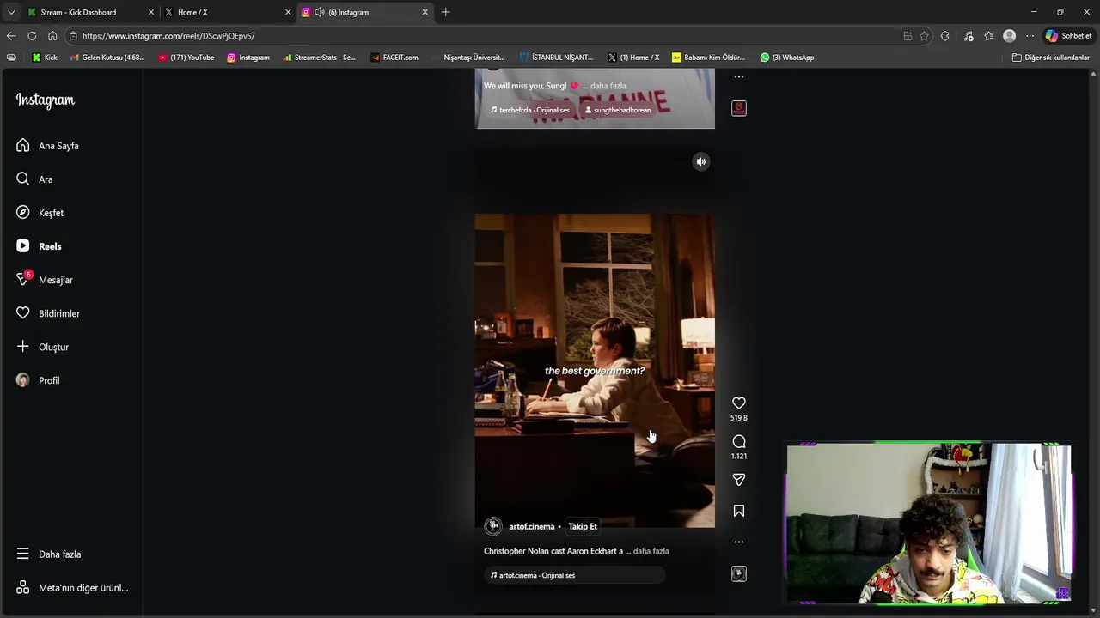The height and width of the screenshot is (618, 1100).
Task: Open more options for artof.cinema reel
Action: coord(739,542)
